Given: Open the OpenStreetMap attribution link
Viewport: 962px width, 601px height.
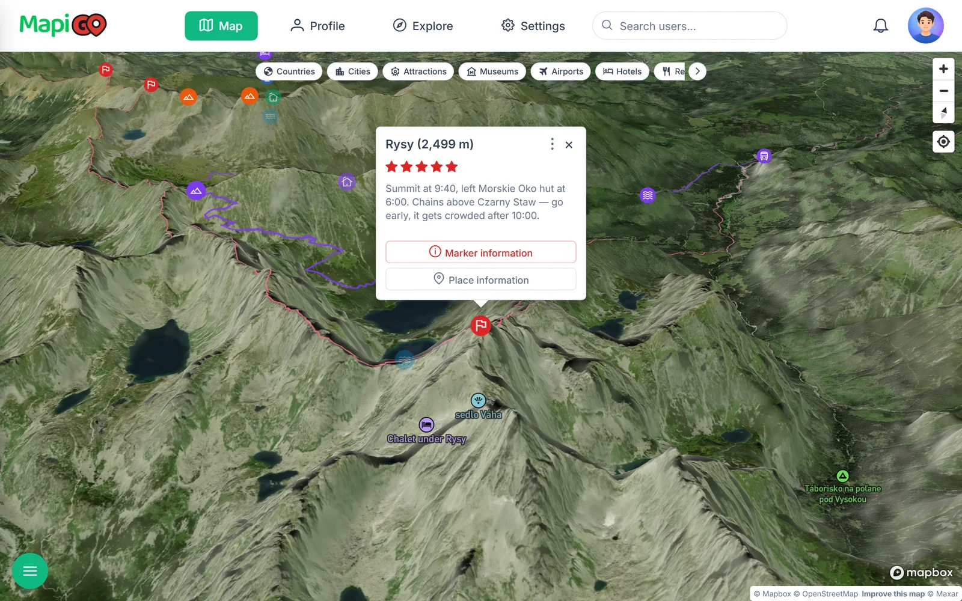Looking at the screenshot, I should click(x=826, y=594).
